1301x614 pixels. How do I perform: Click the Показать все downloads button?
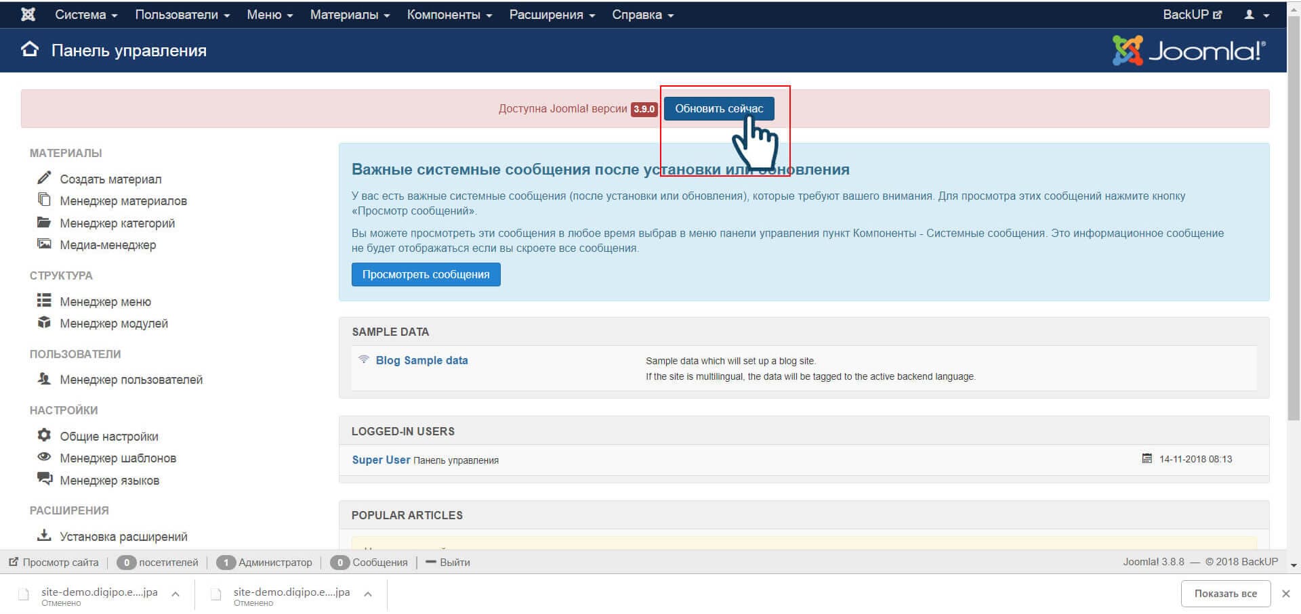tap(1225, 594)
